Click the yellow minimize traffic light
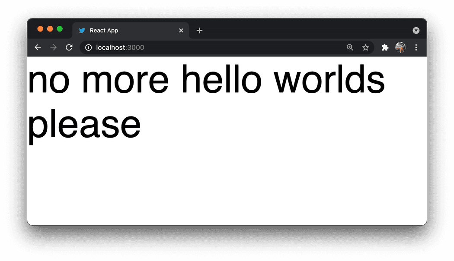This screenshot has width=454, height=261. pyautogui.click(x=50, y=28)
